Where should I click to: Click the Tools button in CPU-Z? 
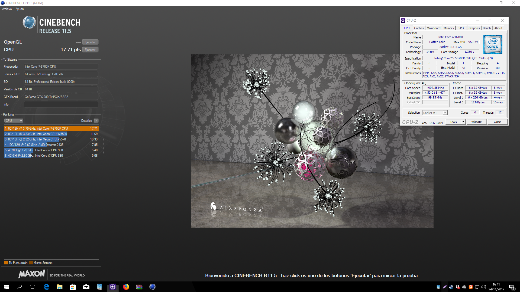tap(453, 122)
